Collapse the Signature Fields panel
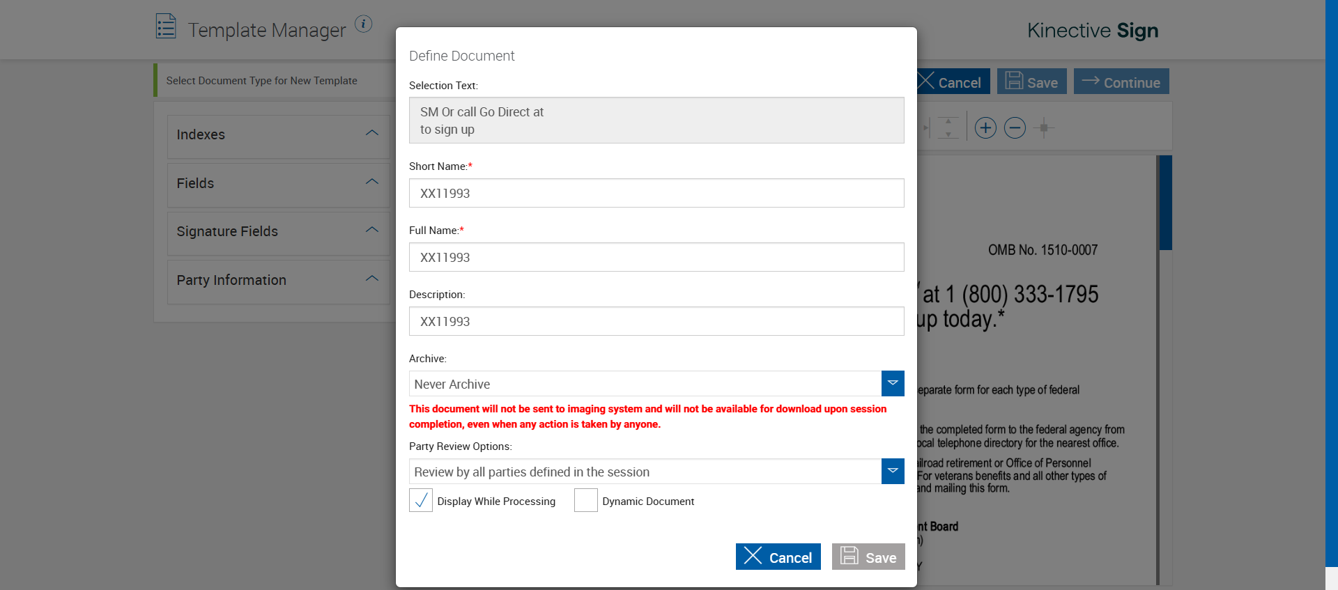The height and width of the screenshot is (590, 1338). [372, 230]
